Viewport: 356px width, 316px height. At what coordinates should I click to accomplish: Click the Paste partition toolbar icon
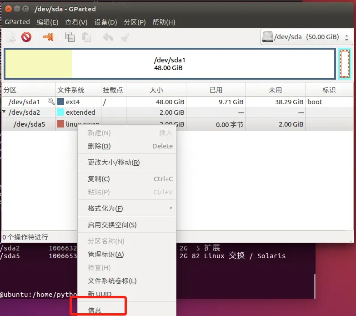click(86, 37)
